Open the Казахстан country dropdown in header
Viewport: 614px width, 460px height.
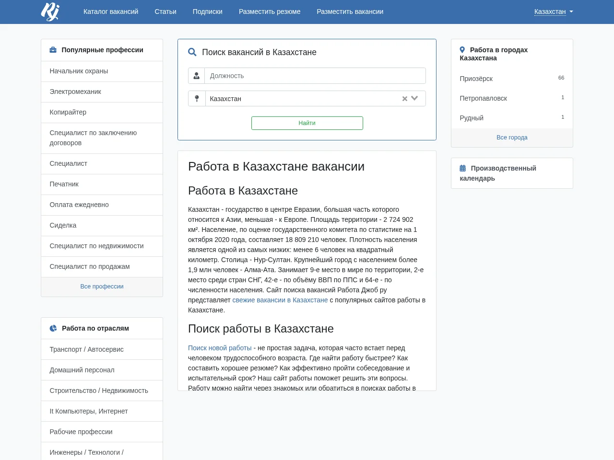click(554, 11)
